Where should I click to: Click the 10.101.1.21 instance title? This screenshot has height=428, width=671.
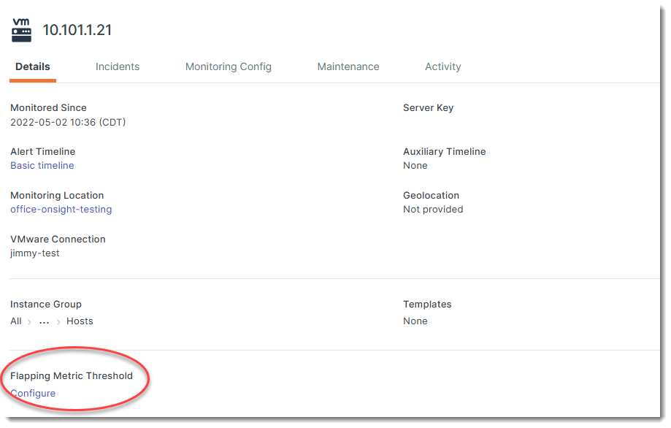(x=77, y=30)
